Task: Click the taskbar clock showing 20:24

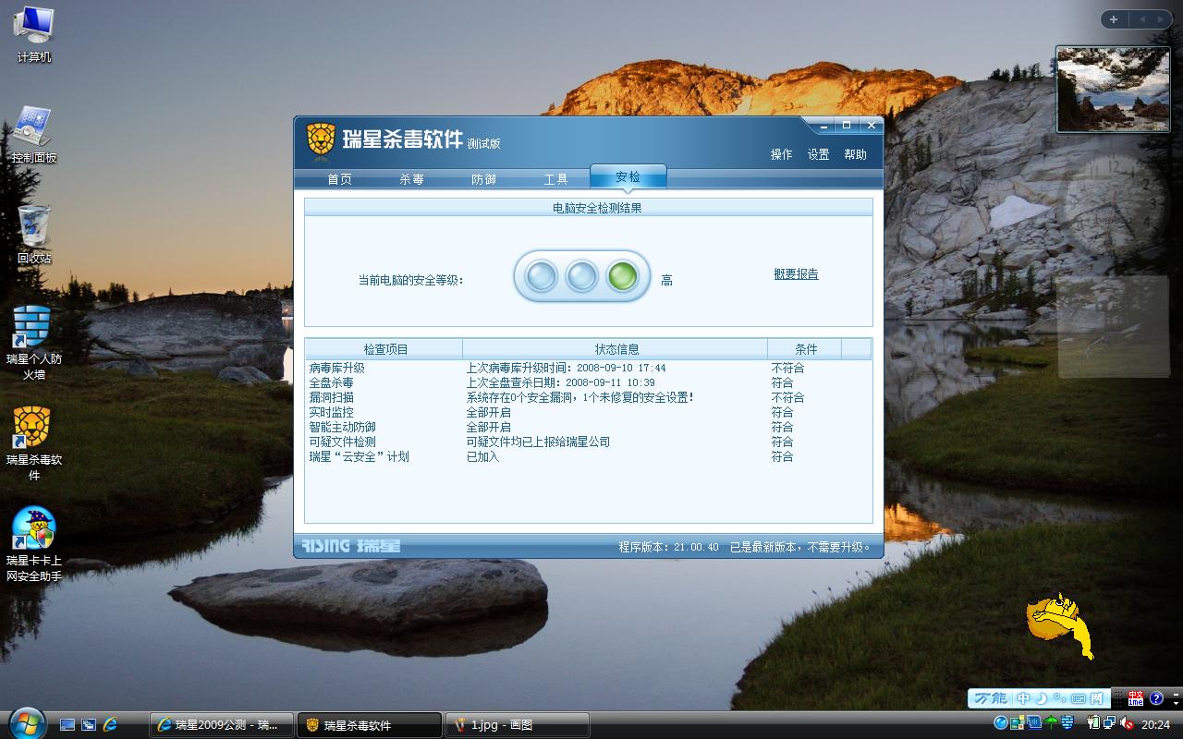Action: pyautogui.click(x=1155, y=725)
